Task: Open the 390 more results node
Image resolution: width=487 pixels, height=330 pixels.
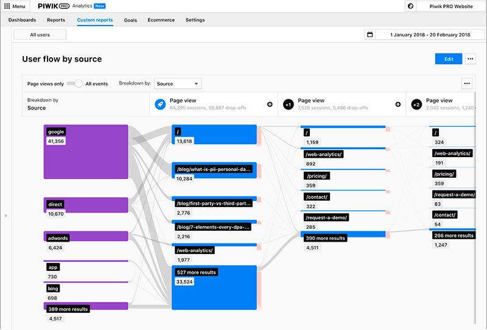Action: (343, 234)
